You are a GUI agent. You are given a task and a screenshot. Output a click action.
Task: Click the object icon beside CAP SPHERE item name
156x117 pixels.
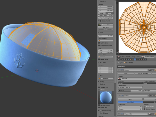click(99, 78)
